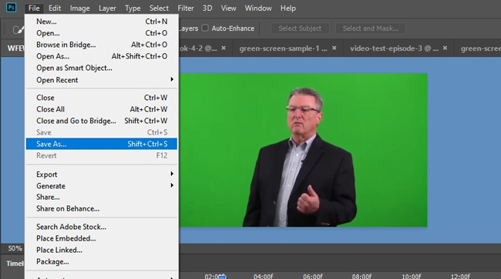The height and width of the screenshot is (279, 501).
Task: Select Search Adobe Stock...
Action: pyautogui.click(x=101, y=227)
